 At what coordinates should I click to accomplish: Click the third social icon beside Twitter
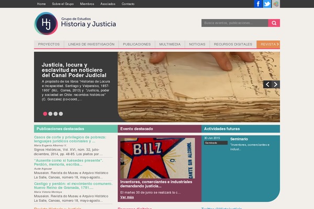click(276, 4)
